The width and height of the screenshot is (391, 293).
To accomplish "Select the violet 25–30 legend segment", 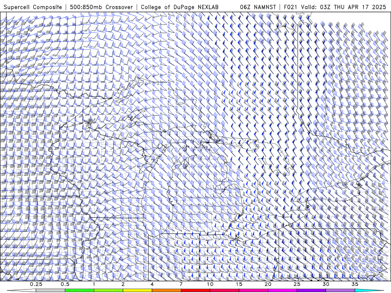I will point(311,291).
